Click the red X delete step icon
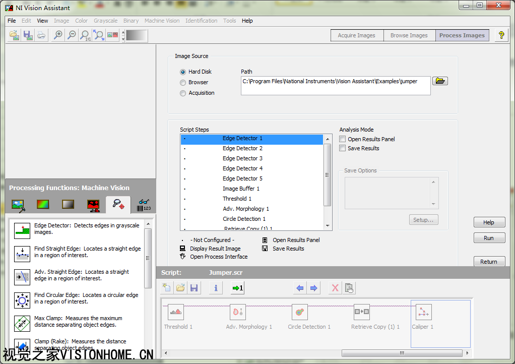This screenshot has width=515, height=364. coord(335,288)
